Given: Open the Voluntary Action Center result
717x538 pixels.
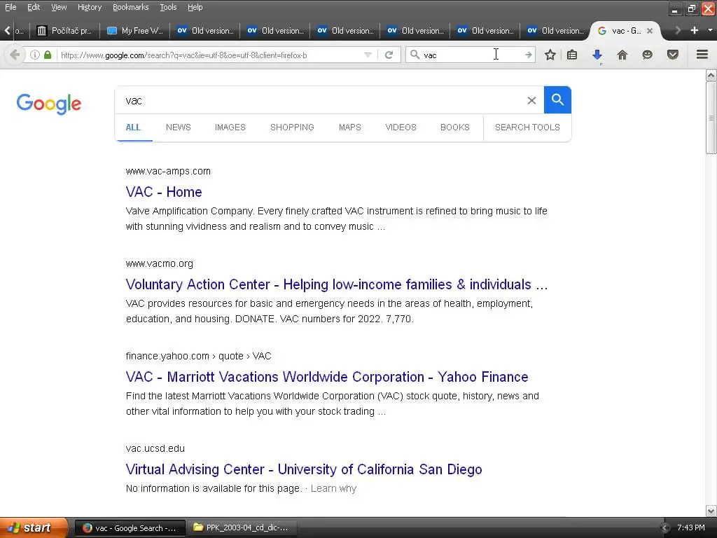Looking at the screenshot, I should (x=337, y=284).
